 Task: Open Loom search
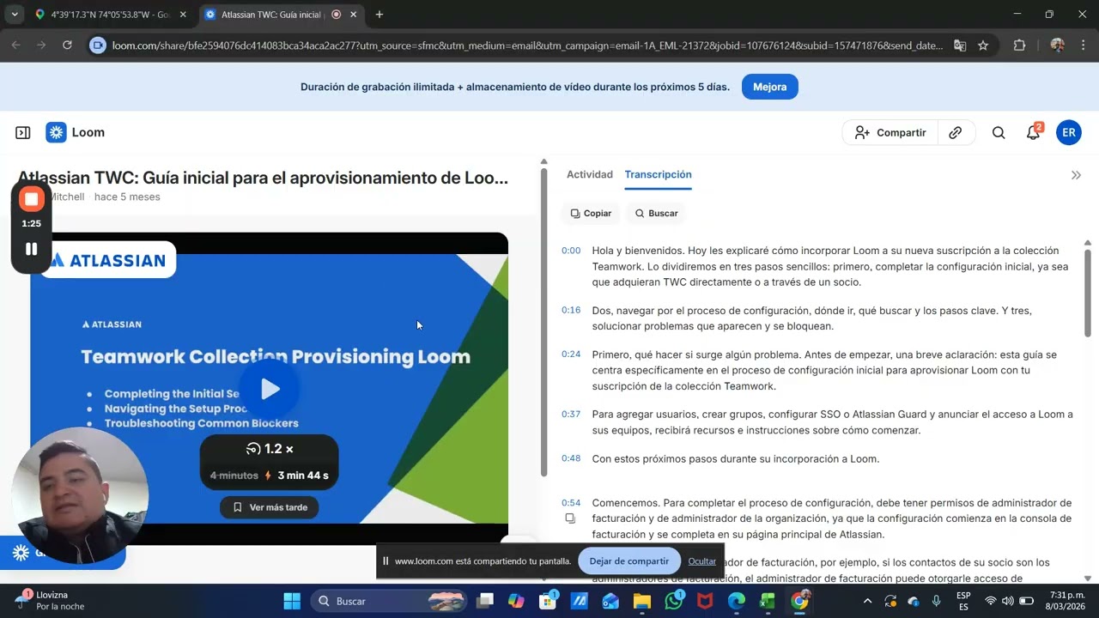pos(999,133)
